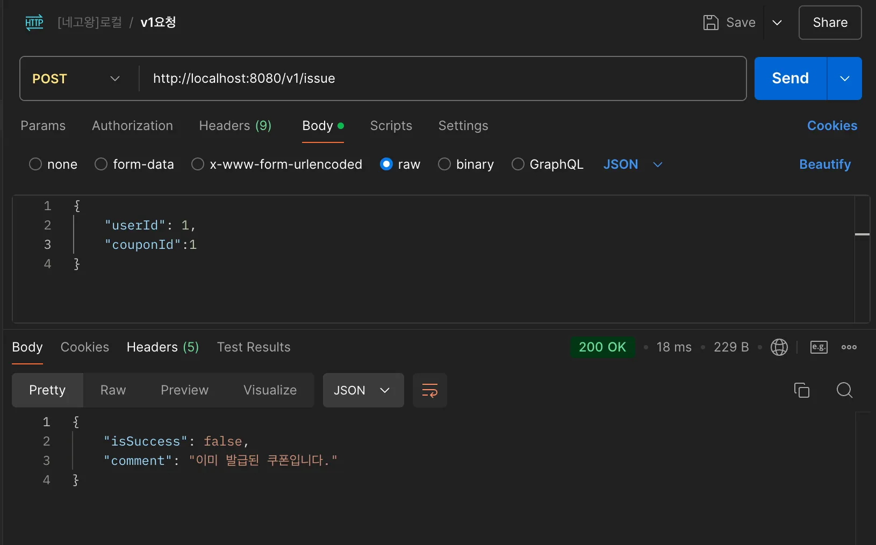Search within the response body
Image resolution: width=876 pixels, height=545 pixels.
click(844, 390)
